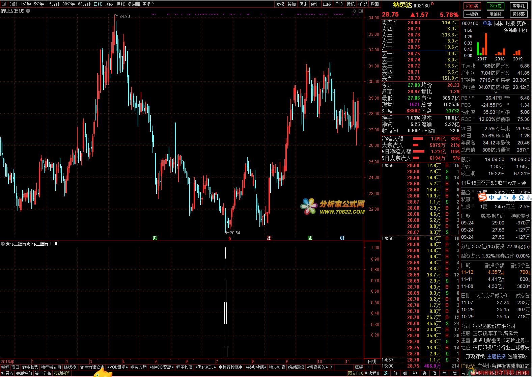The width and height of the screenshot is (532, 377).
Task: Open 图文F10 company info link
Action: coord(356,373)
